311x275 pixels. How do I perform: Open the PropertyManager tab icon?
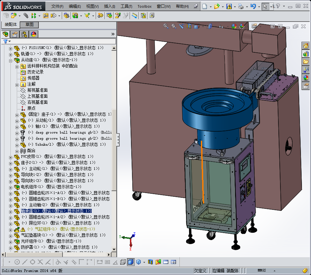(x=14, y=34)
